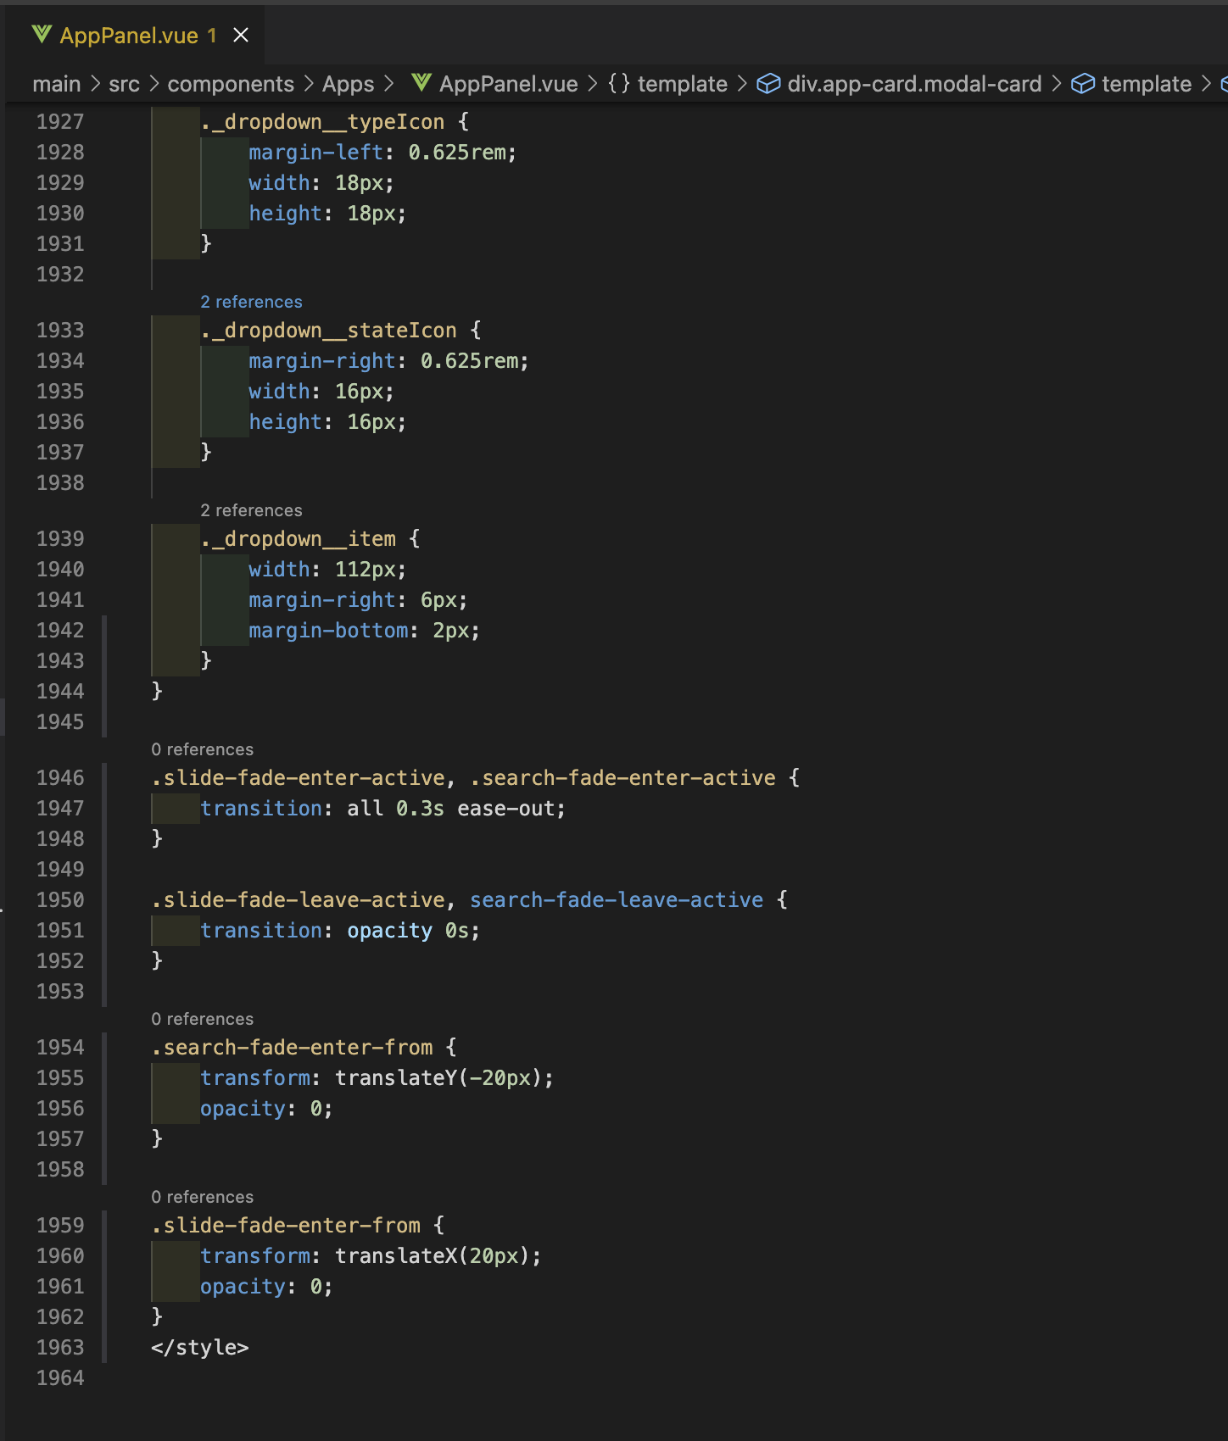
Task: Place cursor on closing style tag line
Action: [200, 1347]
